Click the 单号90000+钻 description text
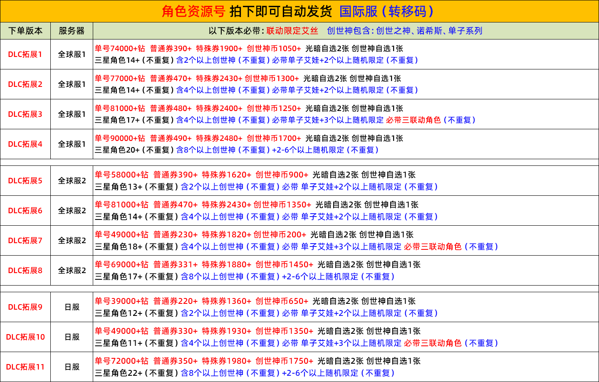This screenshot has width=599, height=382. tap(120, 138)
